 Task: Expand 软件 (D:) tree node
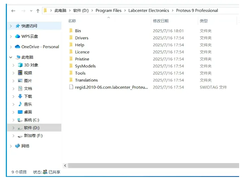click(13, 128)
